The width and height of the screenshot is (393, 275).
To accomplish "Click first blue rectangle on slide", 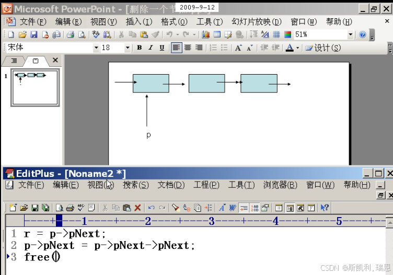I will tap(151, 83).
